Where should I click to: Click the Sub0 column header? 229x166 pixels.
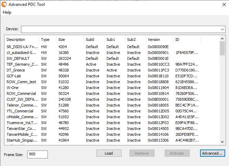tap(94, 40)
